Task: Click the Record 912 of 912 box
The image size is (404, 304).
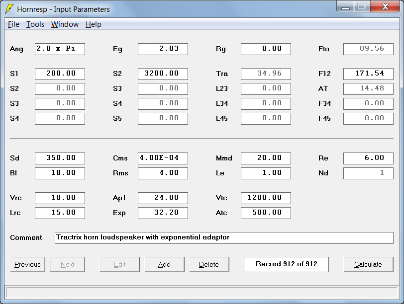Action: pyautogui.click(x=286, y=264)
